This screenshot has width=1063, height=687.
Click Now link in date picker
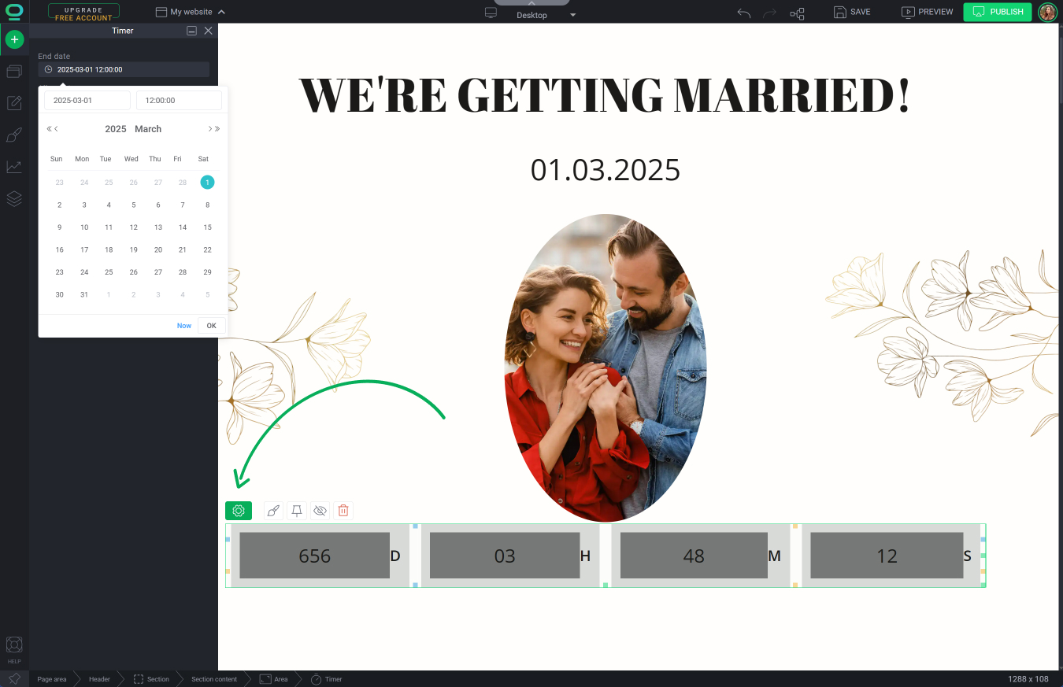tap(184, 326)
